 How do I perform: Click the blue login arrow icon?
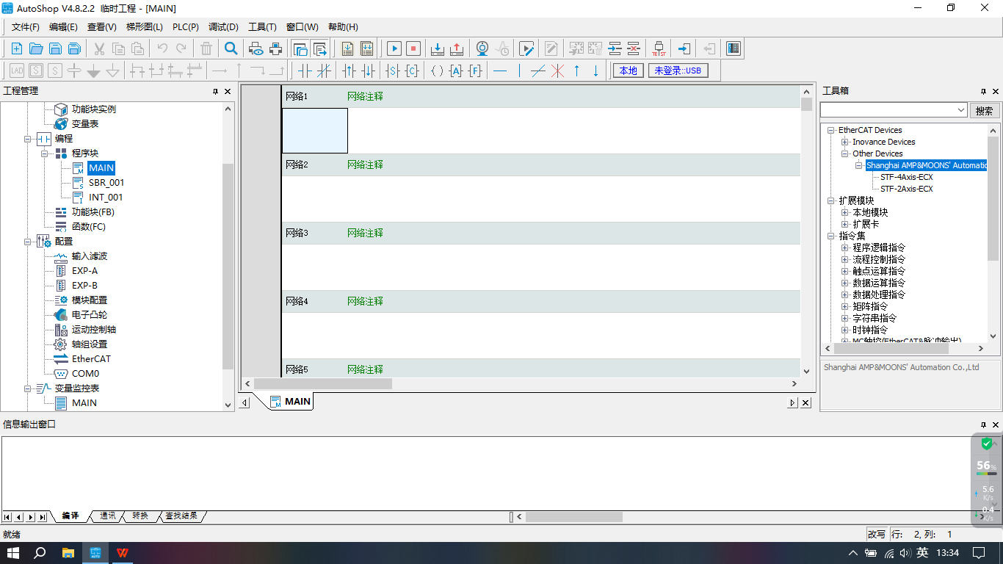(684, 48)
